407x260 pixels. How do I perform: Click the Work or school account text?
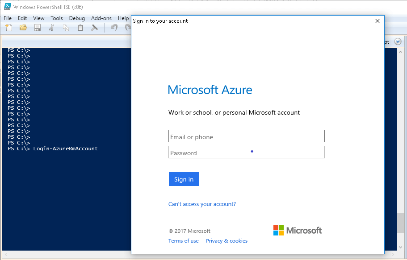(x=234, y=112)
